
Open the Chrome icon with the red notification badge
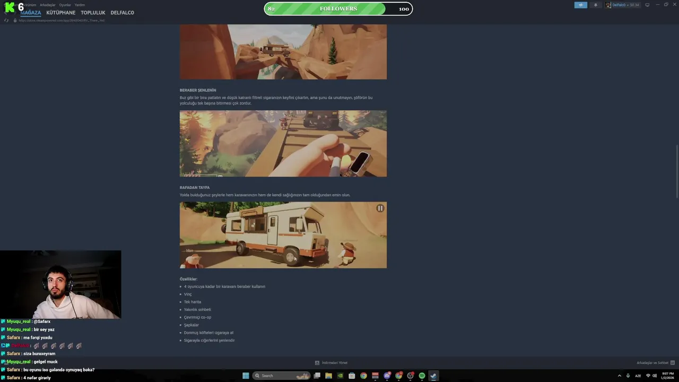pyautogui.click(x=398, y=376)
